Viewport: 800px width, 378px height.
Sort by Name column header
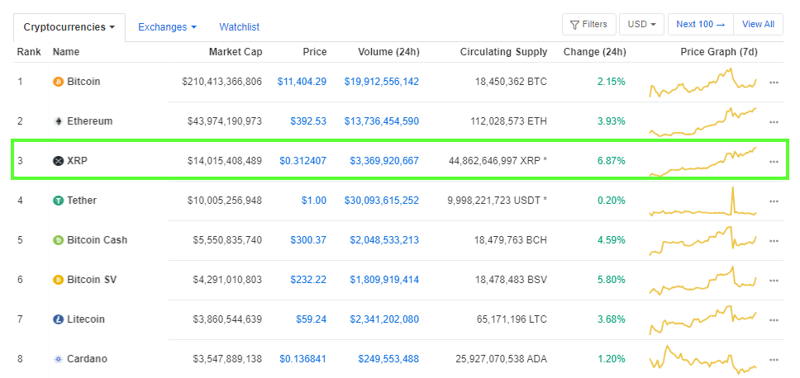tap(66, 52)
